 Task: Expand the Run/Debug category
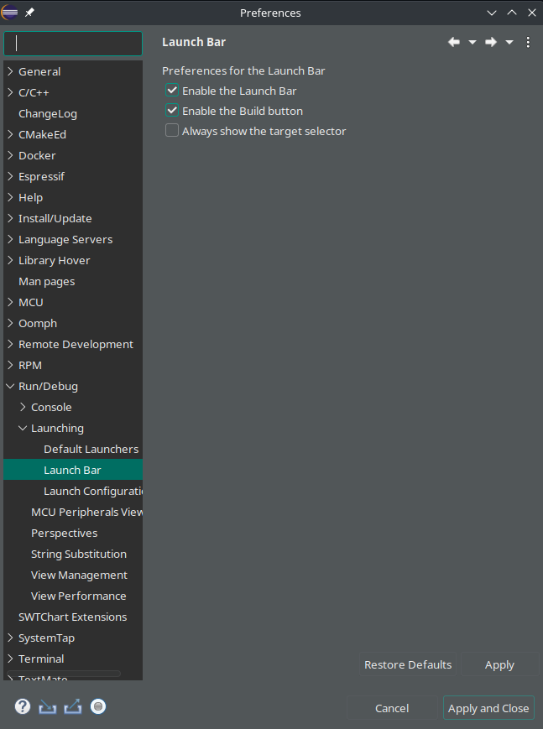coord(9,386)
